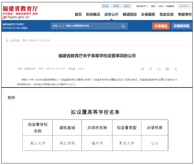Enable 长者模式 elder mode
The width and height of the screenshot is (194, 165).
pos(161,26)
